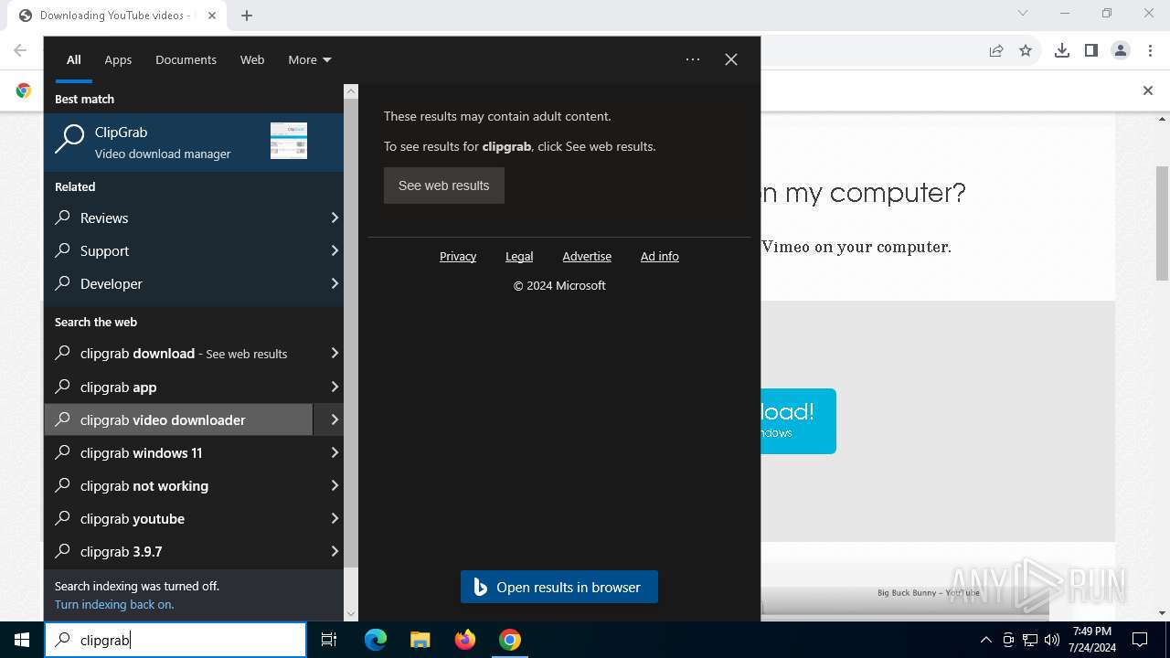Click See web results button
Viewport: 1170px width, 658px height.
[444, 186]
